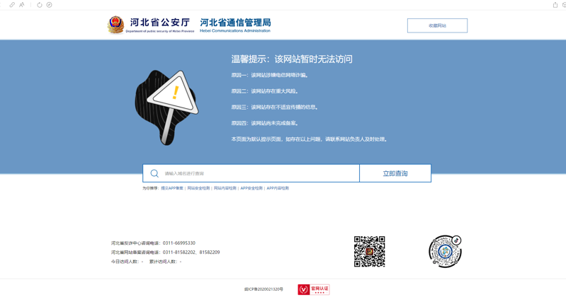The image size is (566, 297).
Task: Click the 收藏网站 button
Action: (437, 25)
